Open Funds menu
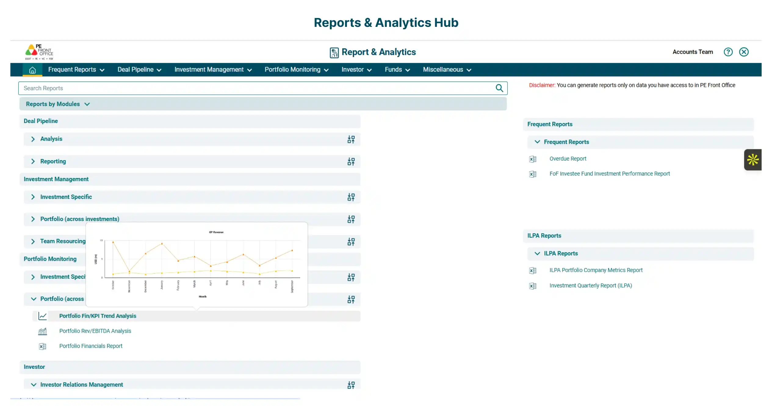This screenshot has width=772, height=406. (397, 70)
